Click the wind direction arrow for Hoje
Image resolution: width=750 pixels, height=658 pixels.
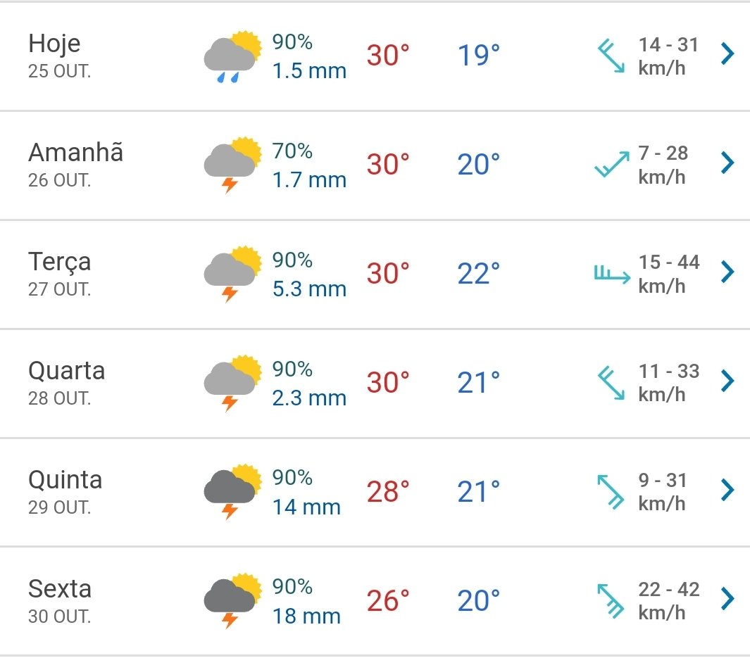(x=611, y=56)
